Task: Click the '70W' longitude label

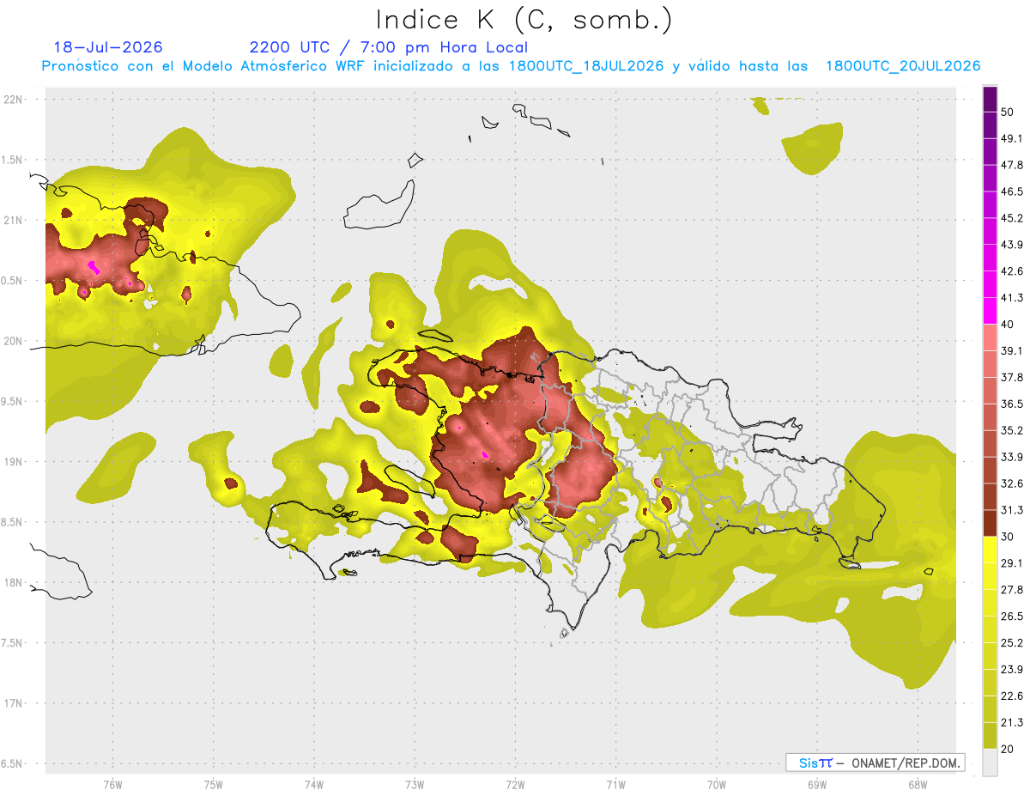Action: click(717, 784)
